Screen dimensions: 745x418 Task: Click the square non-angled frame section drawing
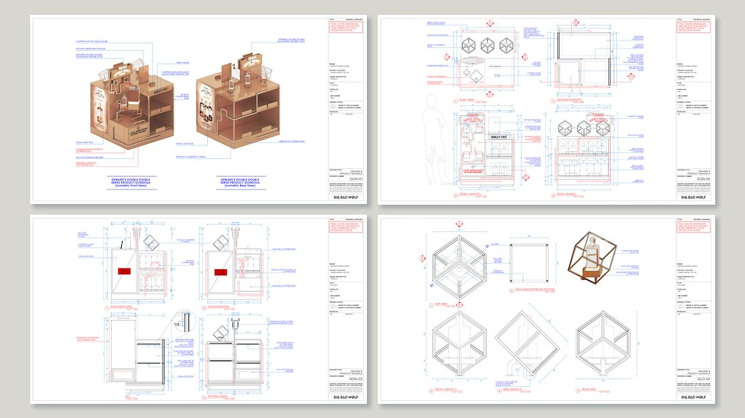[x=528, y=263]
